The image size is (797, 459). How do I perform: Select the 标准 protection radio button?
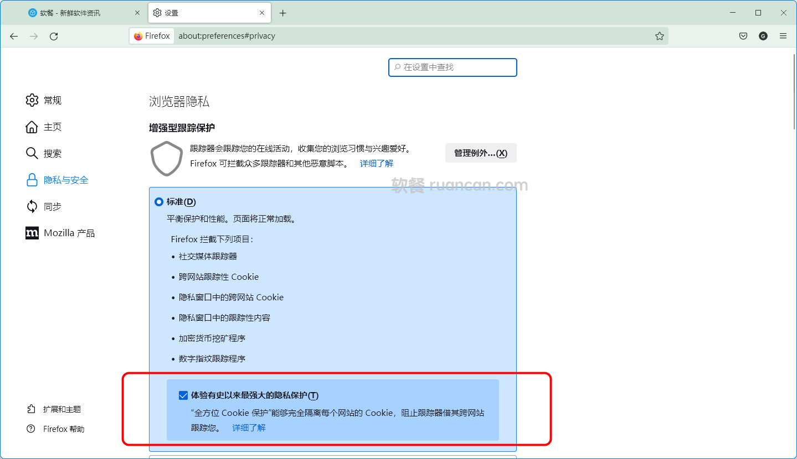159,202
